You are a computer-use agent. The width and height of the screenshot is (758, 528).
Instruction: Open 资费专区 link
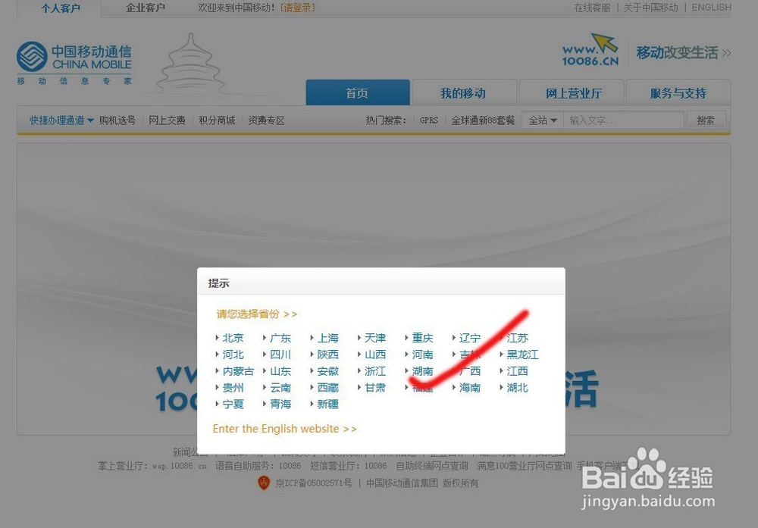(x=266, y=120)
